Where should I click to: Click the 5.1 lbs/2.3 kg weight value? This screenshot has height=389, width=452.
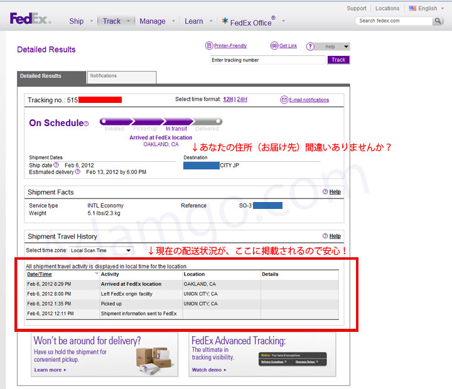pyautogui.click(x=104, y=213)
